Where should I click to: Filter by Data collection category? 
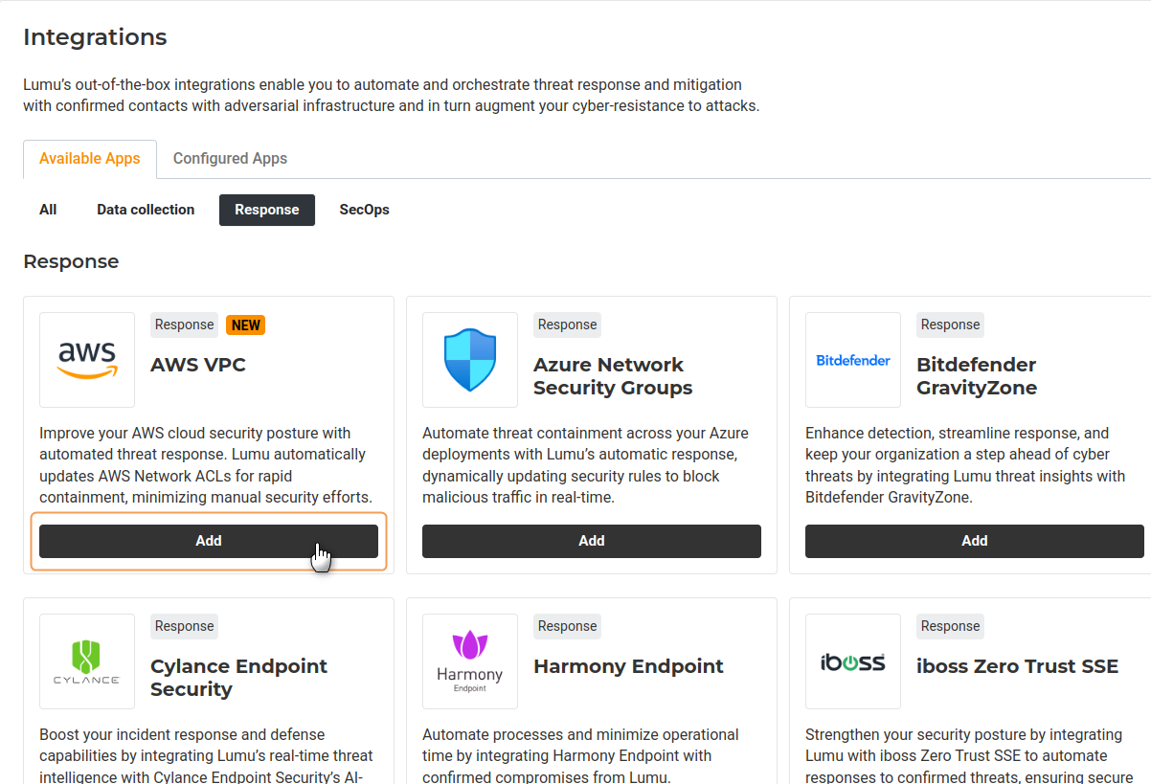tap(146, 210)
